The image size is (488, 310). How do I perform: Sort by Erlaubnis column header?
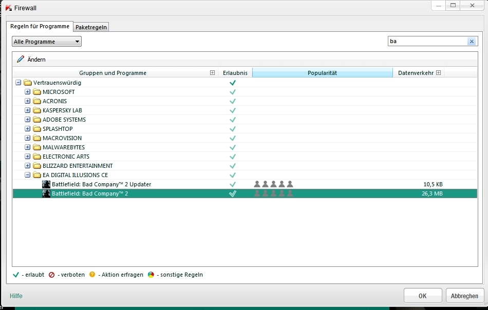(235, 73)
